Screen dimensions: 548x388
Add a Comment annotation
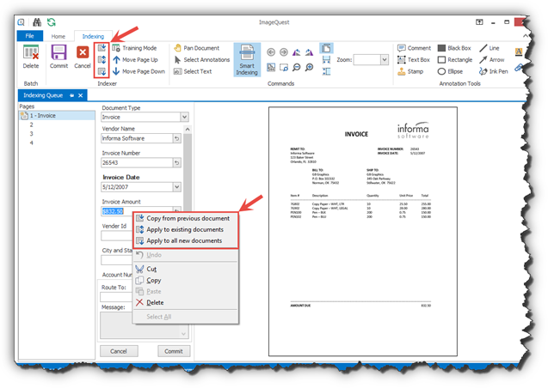pyautogui.click(x=414, y=48)
